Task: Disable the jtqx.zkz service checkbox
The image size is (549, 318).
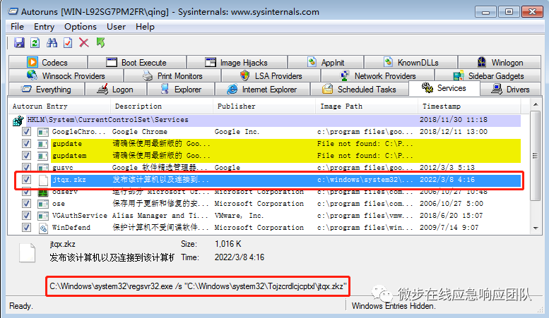Action: click(26, 180)
